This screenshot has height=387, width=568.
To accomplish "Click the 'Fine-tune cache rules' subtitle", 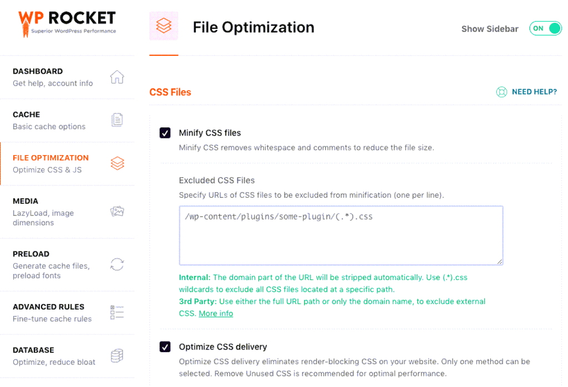I will (52, 319).
